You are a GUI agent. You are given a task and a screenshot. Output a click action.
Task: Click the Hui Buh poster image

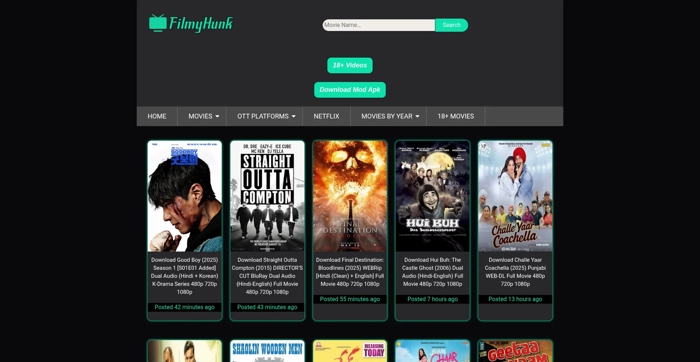pyautogui.click(x=432, y=196)
